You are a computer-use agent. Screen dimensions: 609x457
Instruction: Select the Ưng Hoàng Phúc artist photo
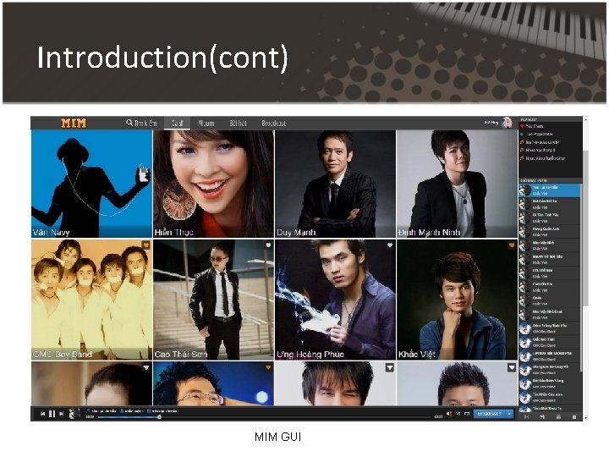coord(335,300)
